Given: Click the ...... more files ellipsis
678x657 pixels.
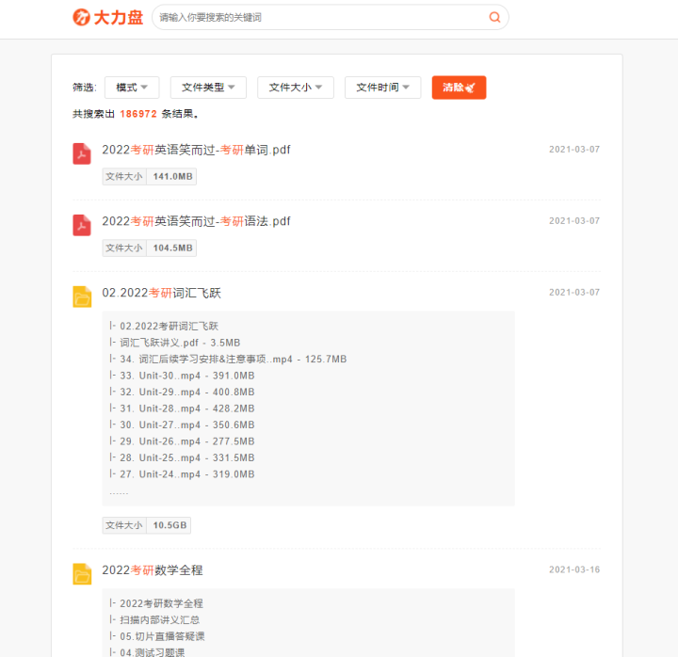Looking at the screenshot, I should point(119,493).
